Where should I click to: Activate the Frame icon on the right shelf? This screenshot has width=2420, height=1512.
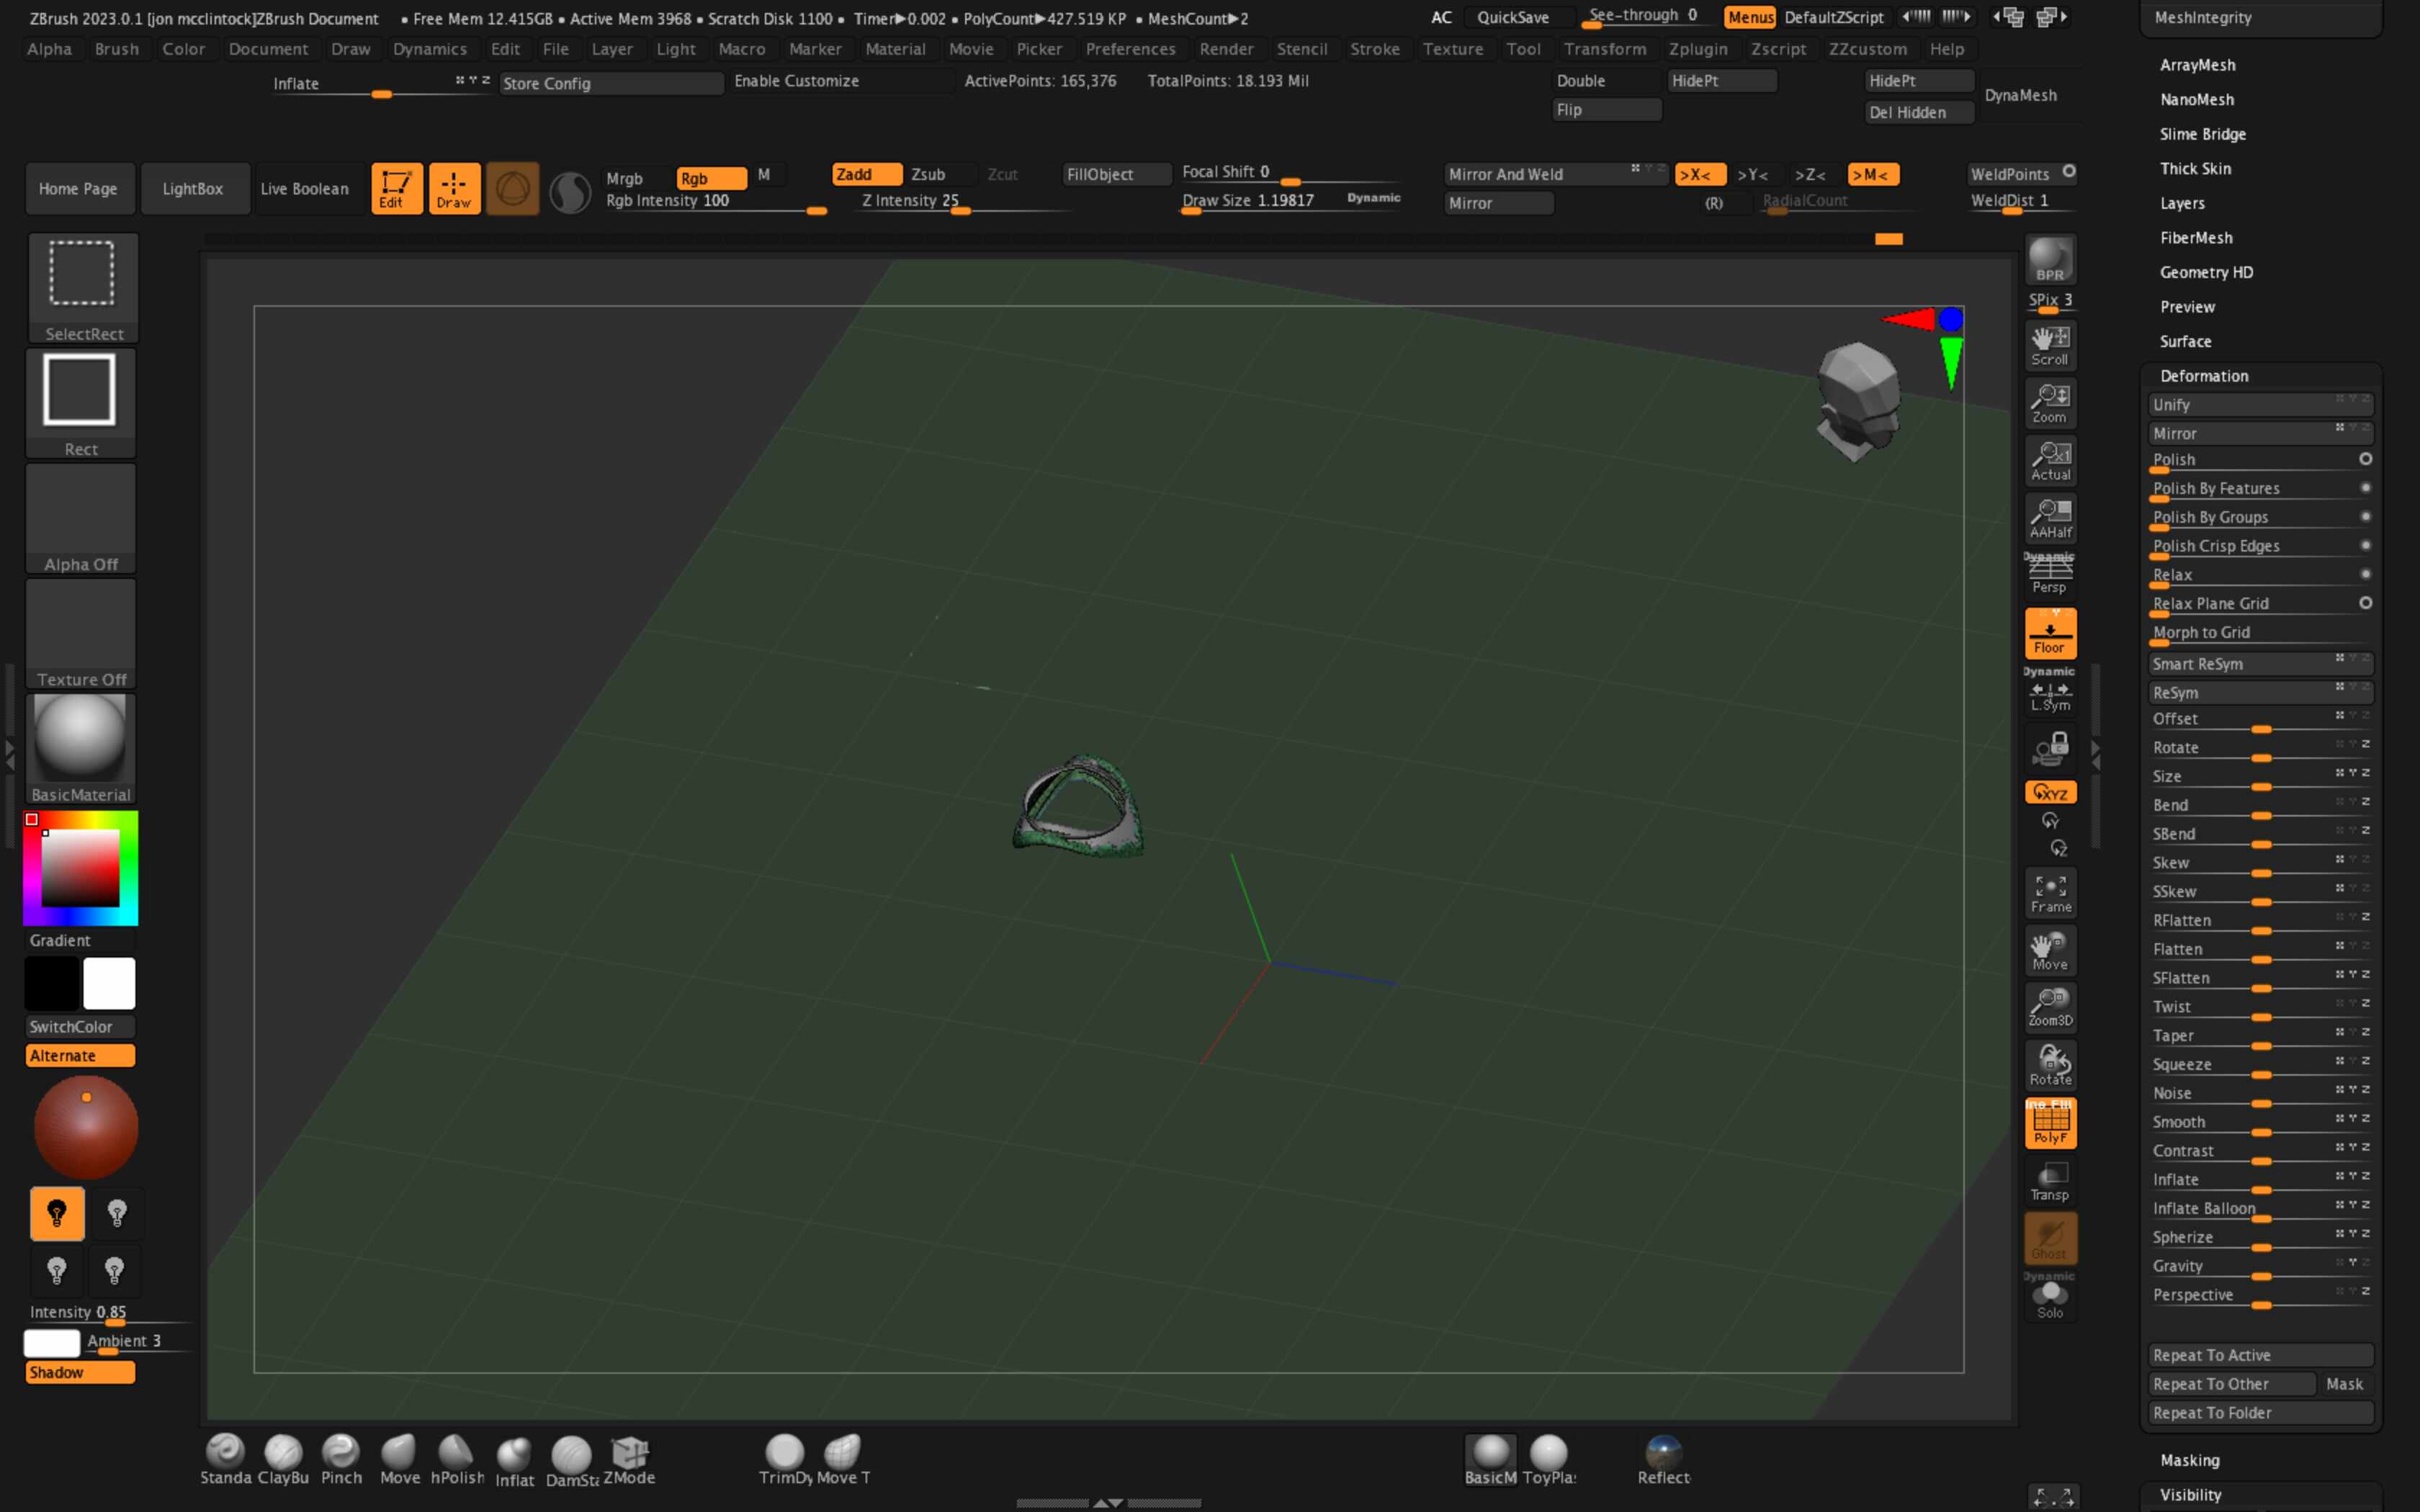click(2050, 891)
